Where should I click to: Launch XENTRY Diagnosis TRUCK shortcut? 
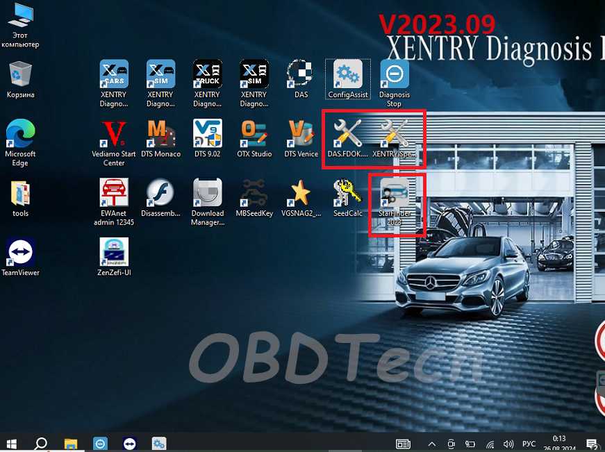pos(207,83)
